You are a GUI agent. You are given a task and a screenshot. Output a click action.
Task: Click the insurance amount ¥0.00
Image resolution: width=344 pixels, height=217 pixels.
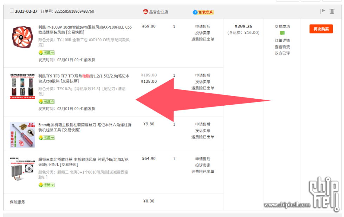[x=149, y=201]
